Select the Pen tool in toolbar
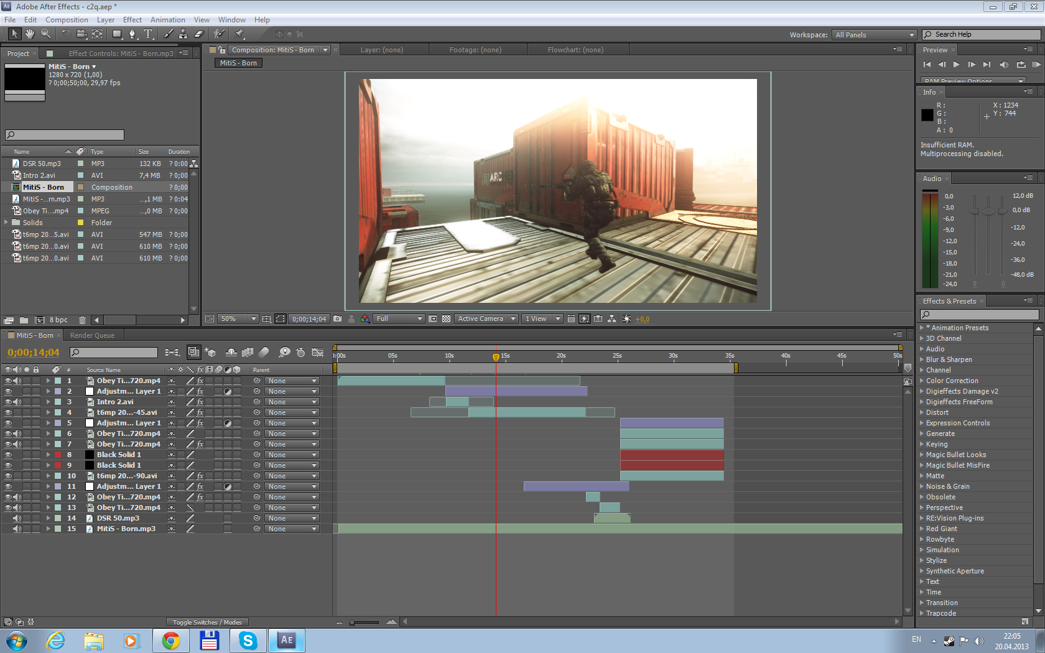This screenshot has height=653, width=1045. tap(132, 34)
